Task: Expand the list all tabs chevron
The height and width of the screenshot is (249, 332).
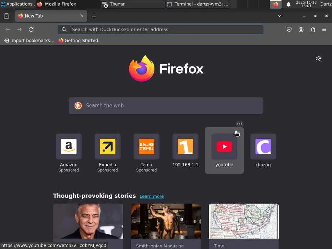Action: pos(279,16)
